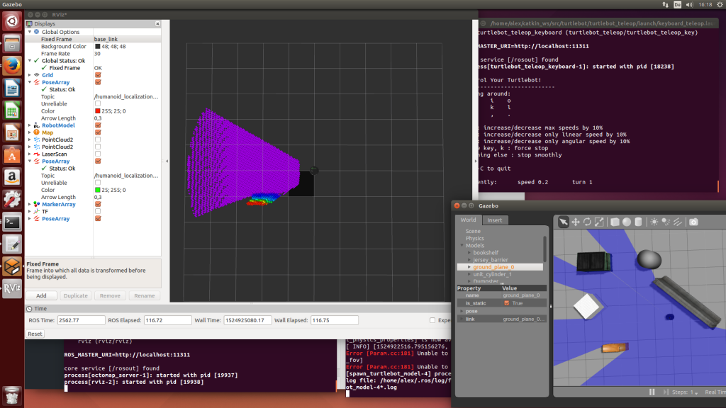Open Terminal from the launcher
Viewport: 726px width, 408px height.
(x=12, y=222)
